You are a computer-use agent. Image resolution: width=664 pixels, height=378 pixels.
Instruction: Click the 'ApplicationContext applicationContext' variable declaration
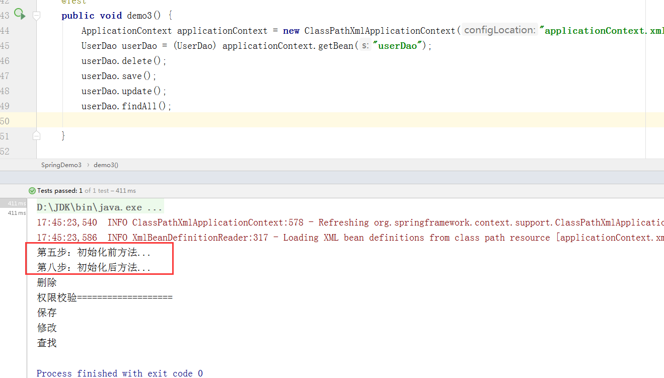point(174,31)
